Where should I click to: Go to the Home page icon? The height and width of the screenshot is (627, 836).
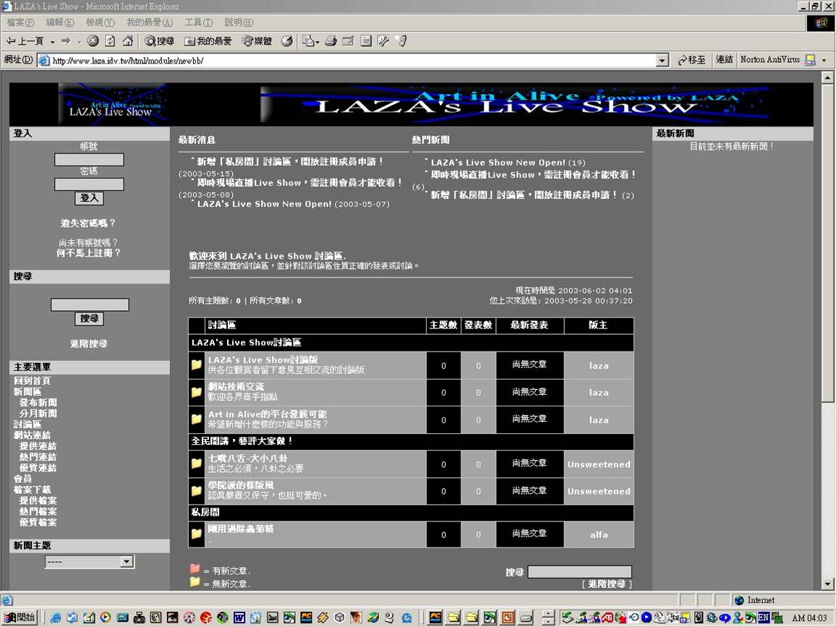[x=128, y=41]
